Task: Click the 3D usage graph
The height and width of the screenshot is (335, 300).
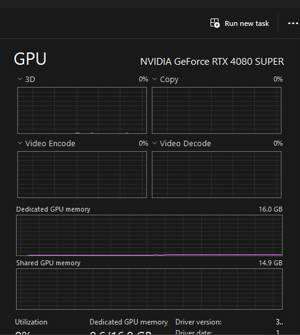Action: (x=82, y=110)
